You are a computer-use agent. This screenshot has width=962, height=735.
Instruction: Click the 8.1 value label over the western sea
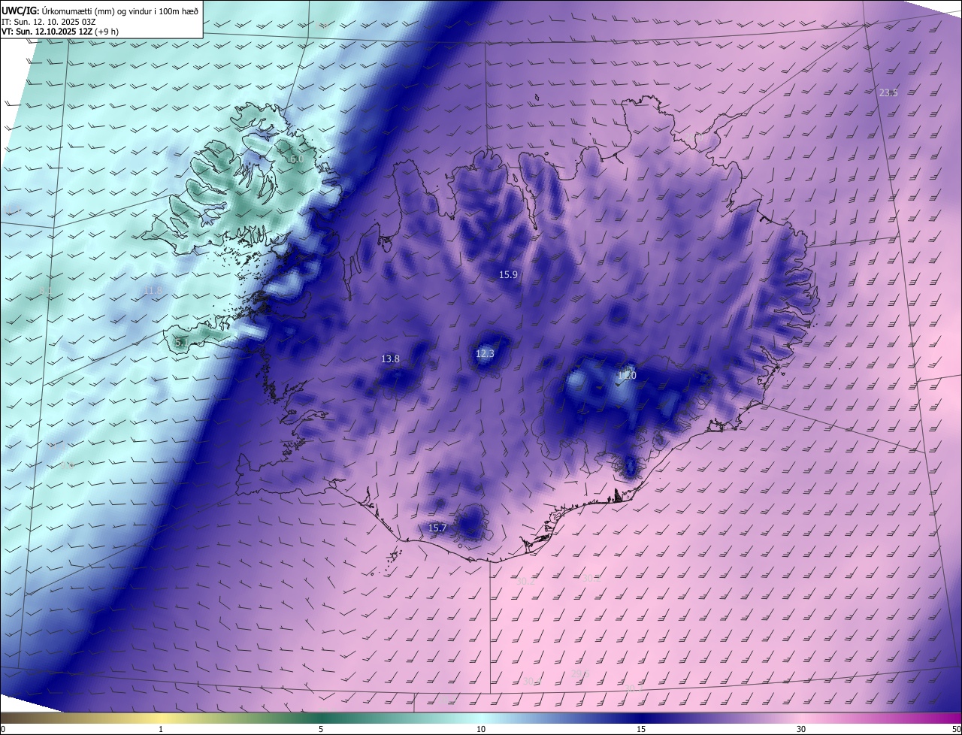(x=46, y=291)
